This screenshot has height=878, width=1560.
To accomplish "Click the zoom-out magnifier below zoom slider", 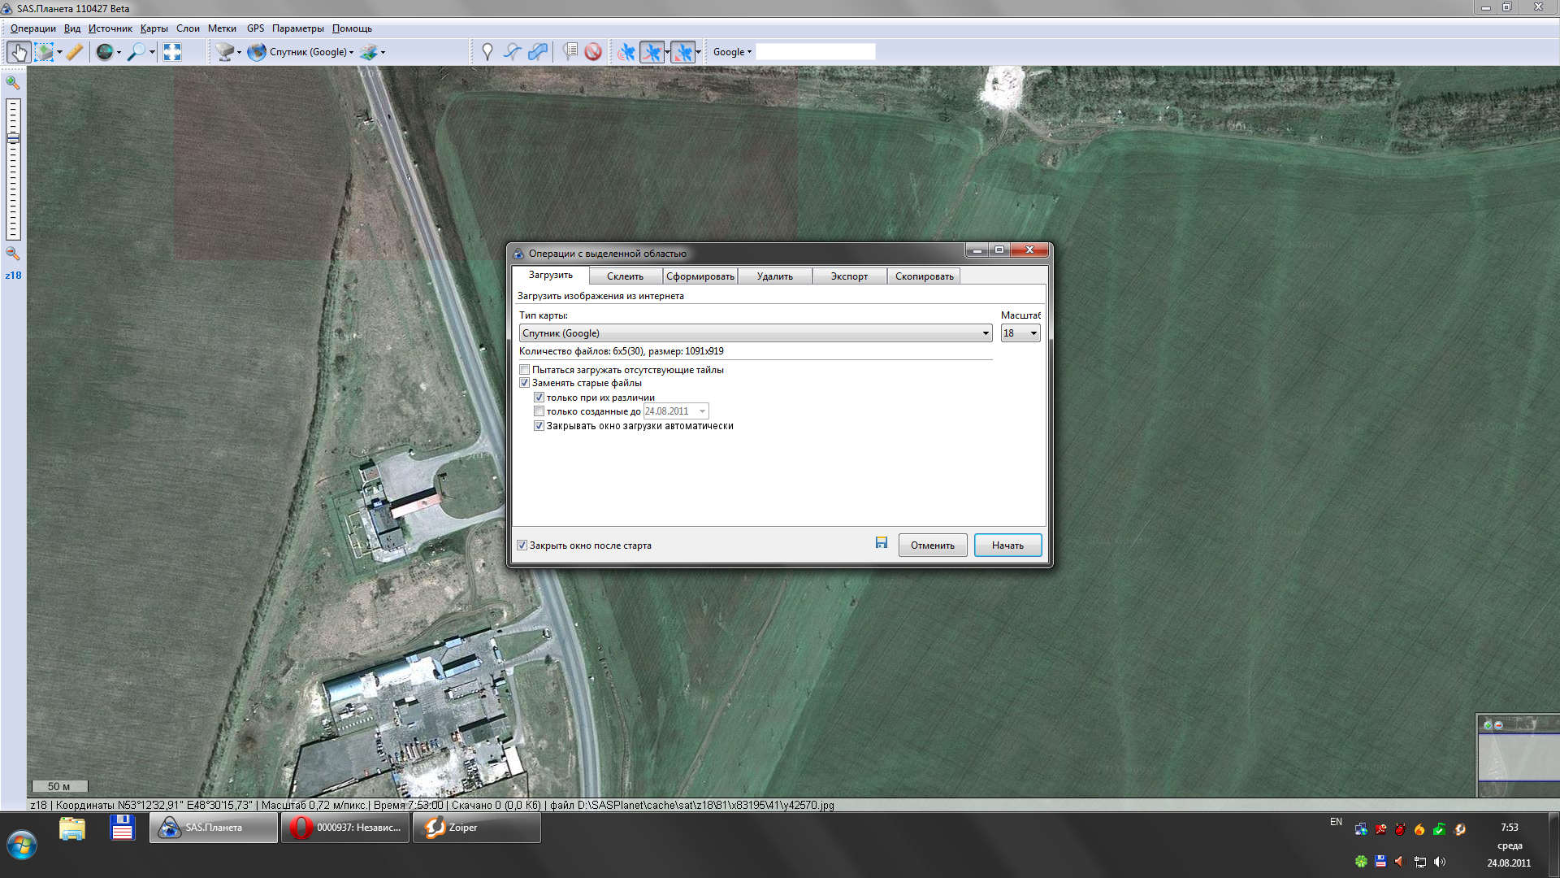I will pos(13,254).
